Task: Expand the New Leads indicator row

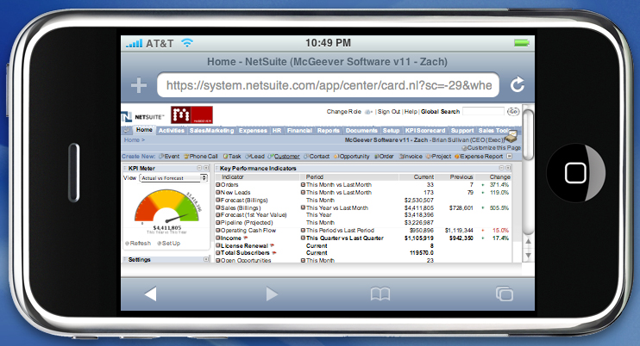Action: (x=218, y=192)
